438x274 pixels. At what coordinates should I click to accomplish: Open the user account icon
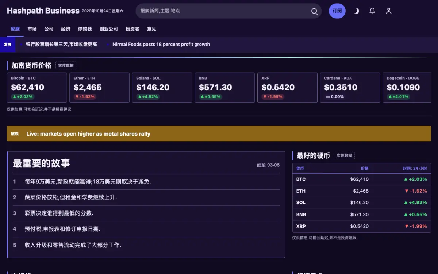coord(389,11)
